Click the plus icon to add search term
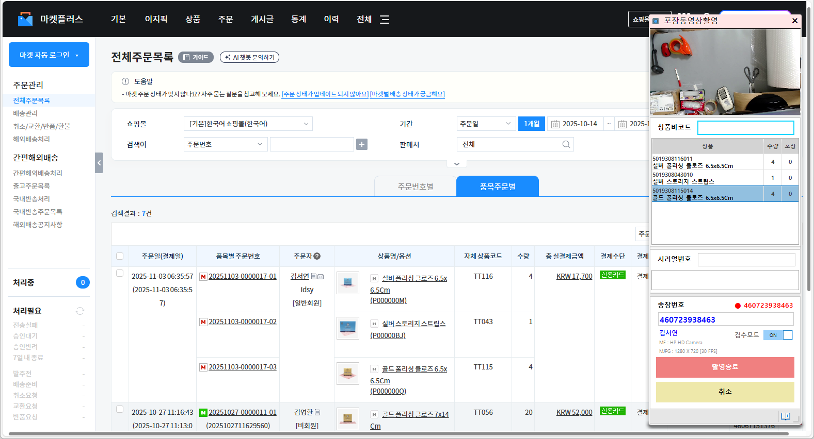 click(x=362, y=145)
